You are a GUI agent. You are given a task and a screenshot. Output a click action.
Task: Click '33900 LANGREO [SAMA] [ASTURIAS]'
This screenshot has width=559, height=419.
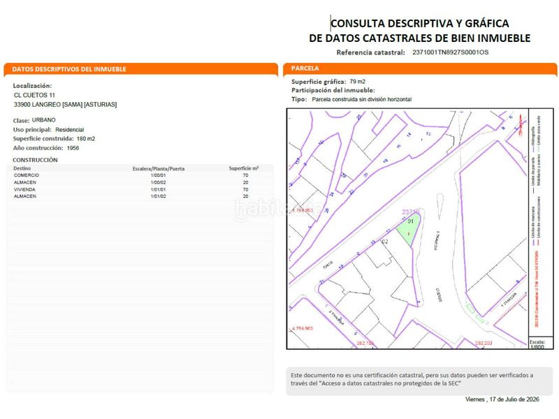[65, 104]
